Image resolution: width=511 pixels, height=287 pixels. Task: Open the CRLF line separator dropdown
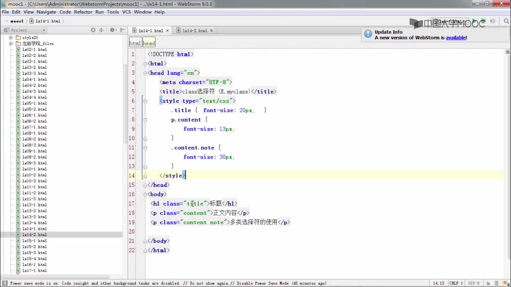click(x=456, y=283)
